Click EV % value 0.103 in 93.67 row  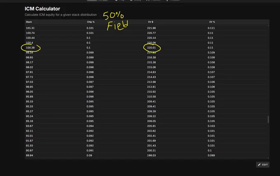211,126
